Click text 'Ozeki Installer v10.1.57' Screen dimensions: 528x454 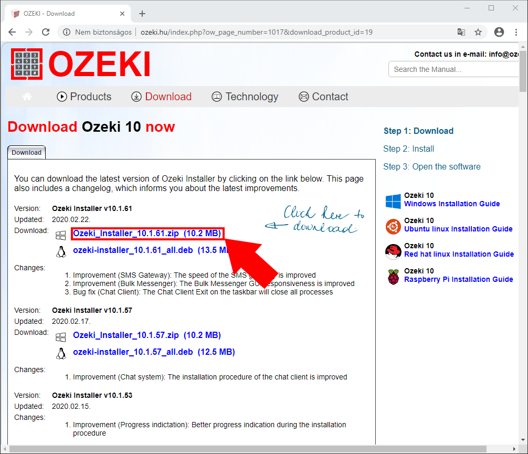[x=92, y=310]
